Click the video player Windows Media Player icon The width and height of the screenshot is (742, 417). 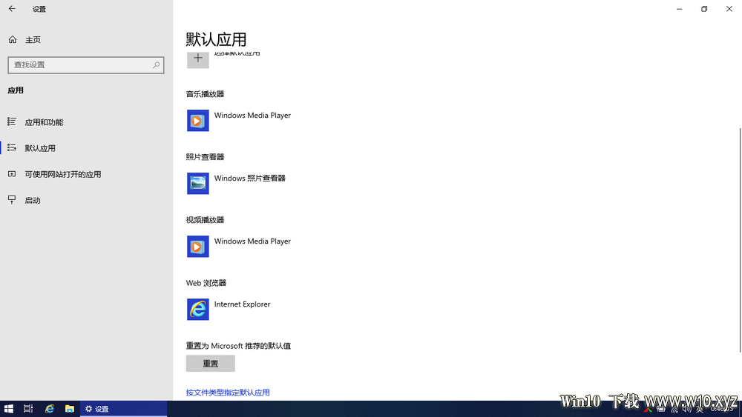(x=198, y=247)
